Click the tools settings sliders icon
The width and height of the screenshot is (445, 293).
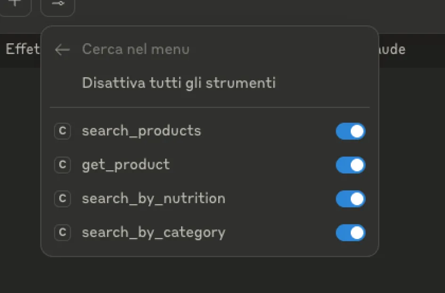(58, 5)
